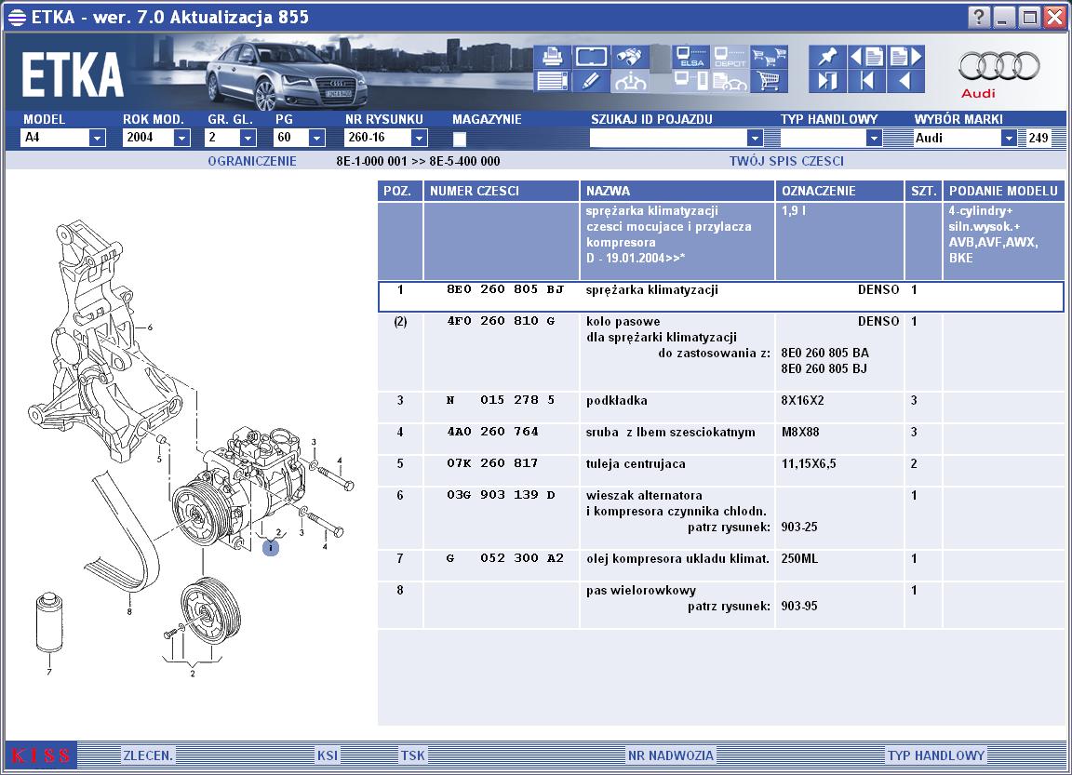Viewport: 1072px width, 775px height.
Task: Open the single shopping cart icon
Action: point(770,81)
